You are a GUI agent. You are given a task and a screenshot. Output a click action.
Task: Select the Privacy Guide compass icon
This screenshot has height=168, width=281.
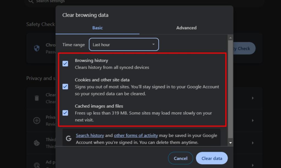tap(37, 120)
